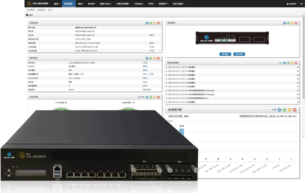Refresh the 会话排行榜 panel
Screen dimensions: 305x193
coord(284,110)
